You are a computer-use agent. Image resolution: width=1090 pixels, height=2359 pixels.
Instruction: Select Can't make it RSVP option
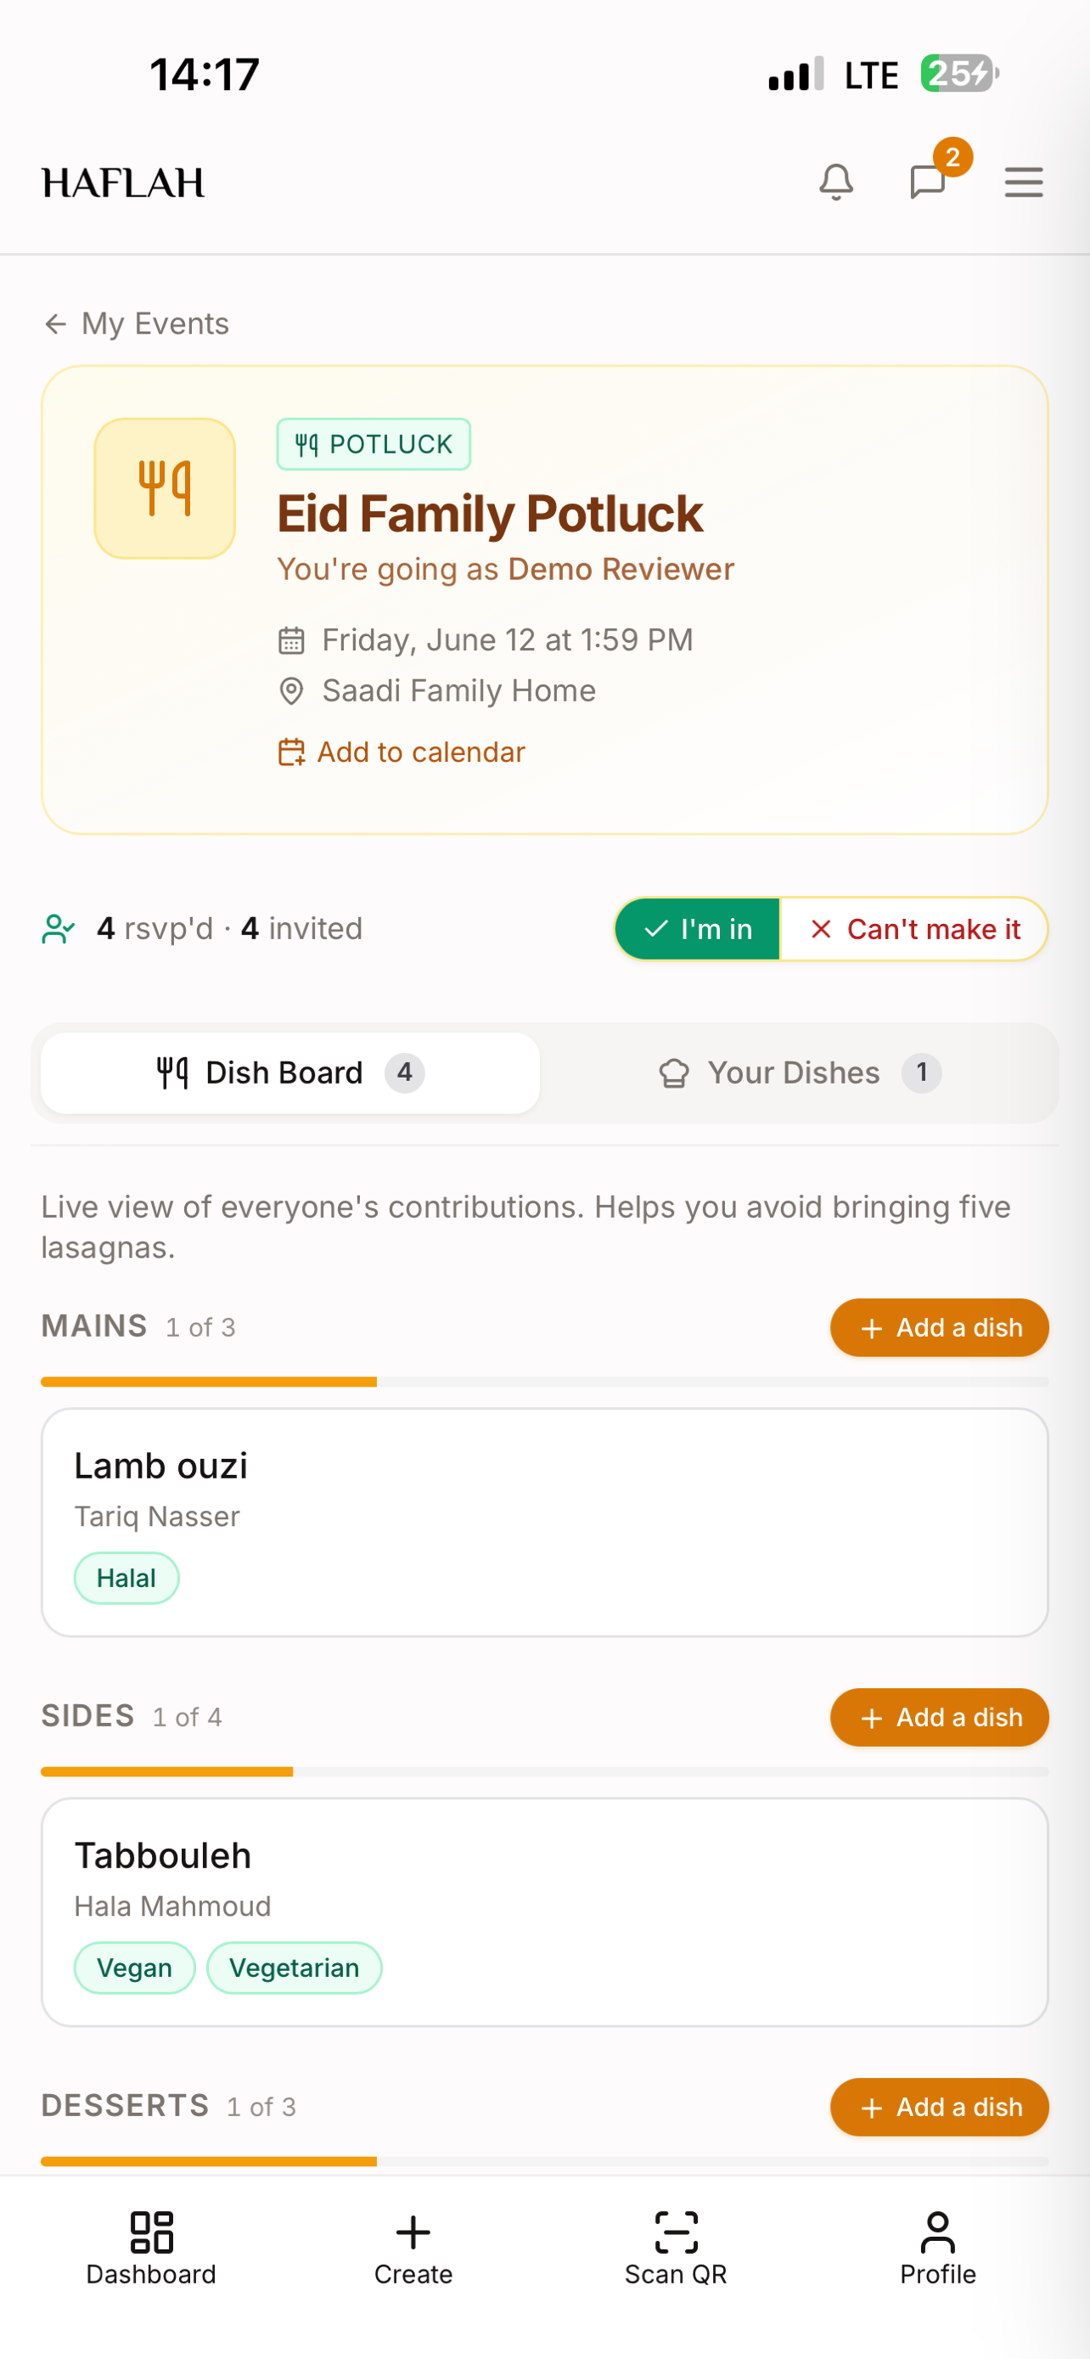tap(914, 929)
